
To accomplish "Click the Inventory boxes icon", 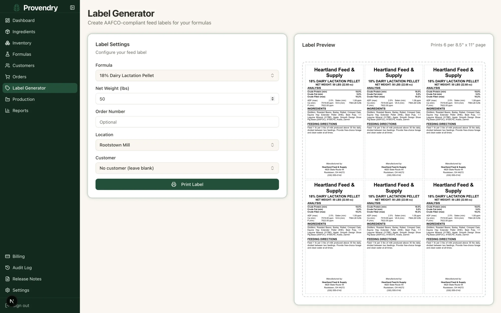I will [8, 43].
